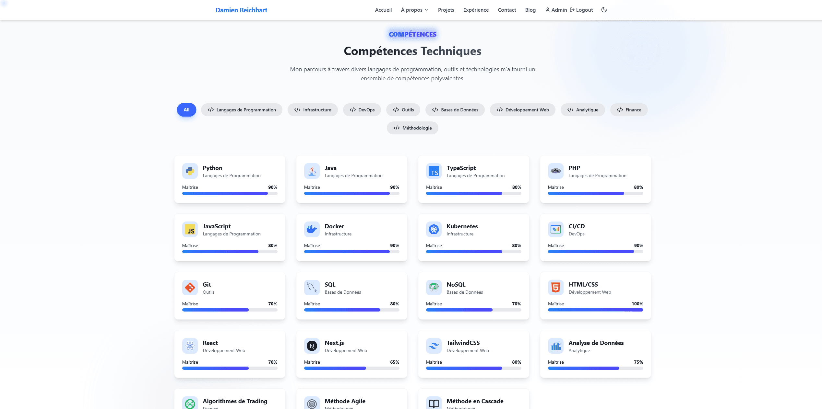Click the Docker mastery progress bar

tap(351, 252)
